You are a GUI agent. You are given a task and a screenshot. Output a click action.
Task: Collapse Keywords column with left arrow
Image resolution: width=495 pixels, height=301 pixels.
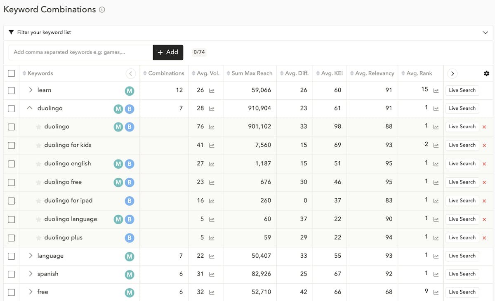click(x=130, y=73)
